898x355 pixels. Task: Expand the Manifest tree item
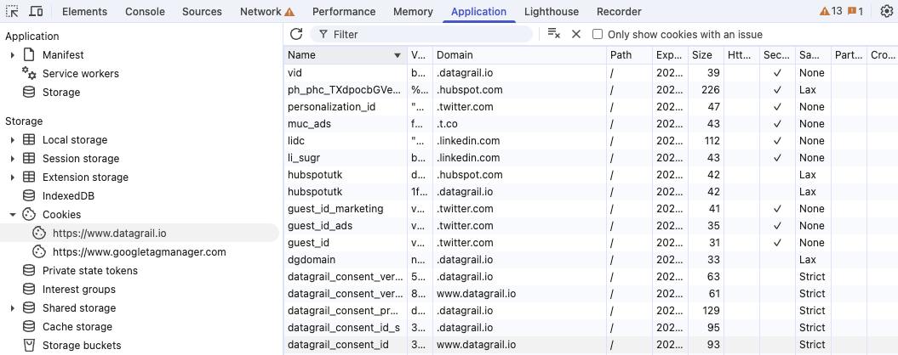pos(13,55)
